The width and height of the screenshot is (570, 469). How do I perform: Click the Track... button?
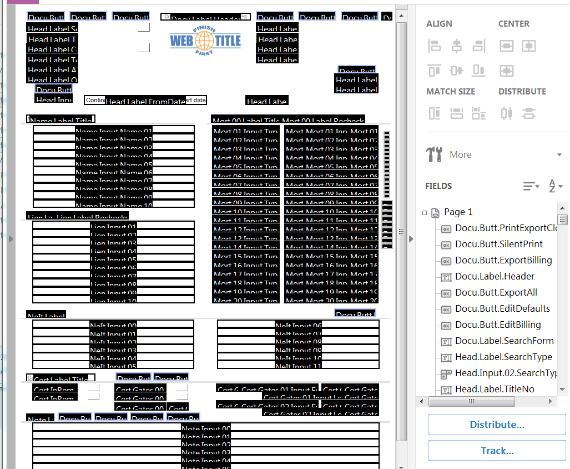(x=497, y=451)
